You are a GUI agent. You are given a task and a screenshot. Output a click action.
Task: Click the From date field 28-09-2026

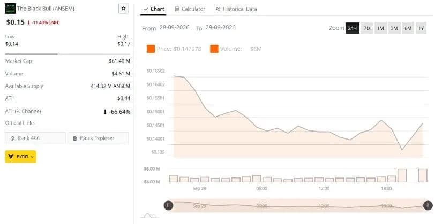click(175, 28)
